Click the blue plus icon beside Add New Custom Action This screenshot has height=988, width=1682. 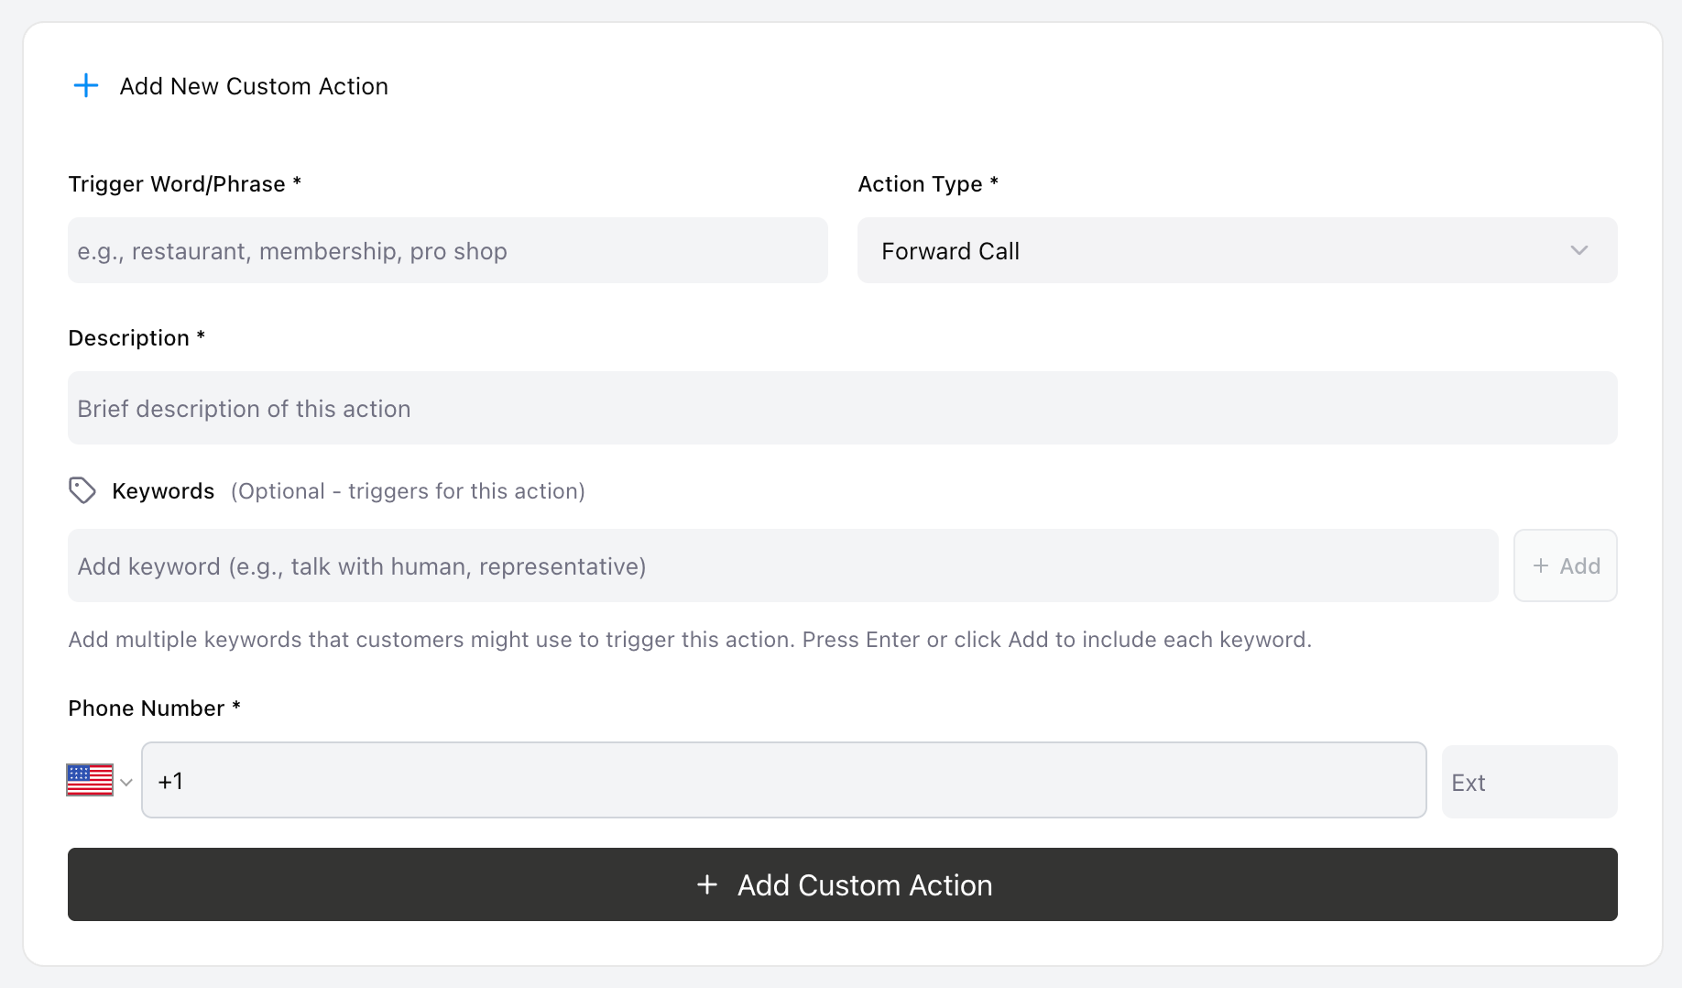click(86, 86)
